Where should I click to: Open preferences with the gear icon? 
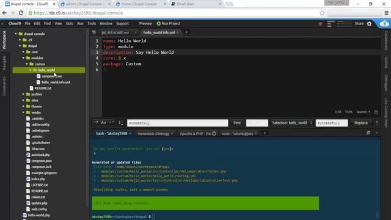point(369,24)
